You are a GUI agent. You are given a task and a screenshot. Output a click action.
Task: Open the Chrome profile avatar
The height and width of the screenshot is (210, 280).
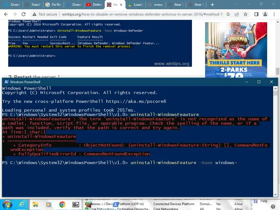click(x=265, y=14)
